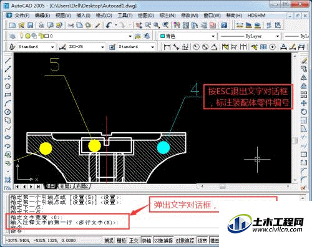Click the Linear dimension icon

(167, 47)
